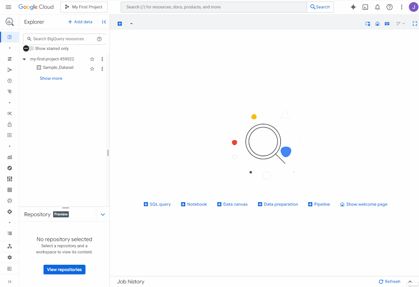Expand the Job history panel chevron
419x287 pixels.
(410, 282)
